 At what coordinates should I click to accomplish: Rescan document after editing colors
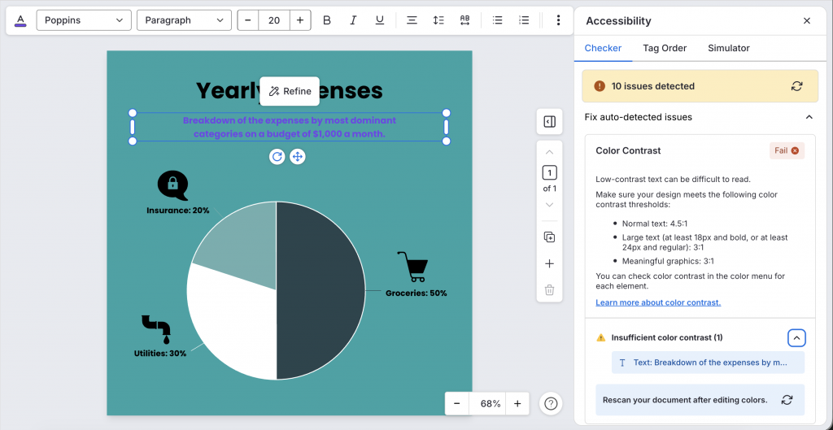tap(787, 400)
